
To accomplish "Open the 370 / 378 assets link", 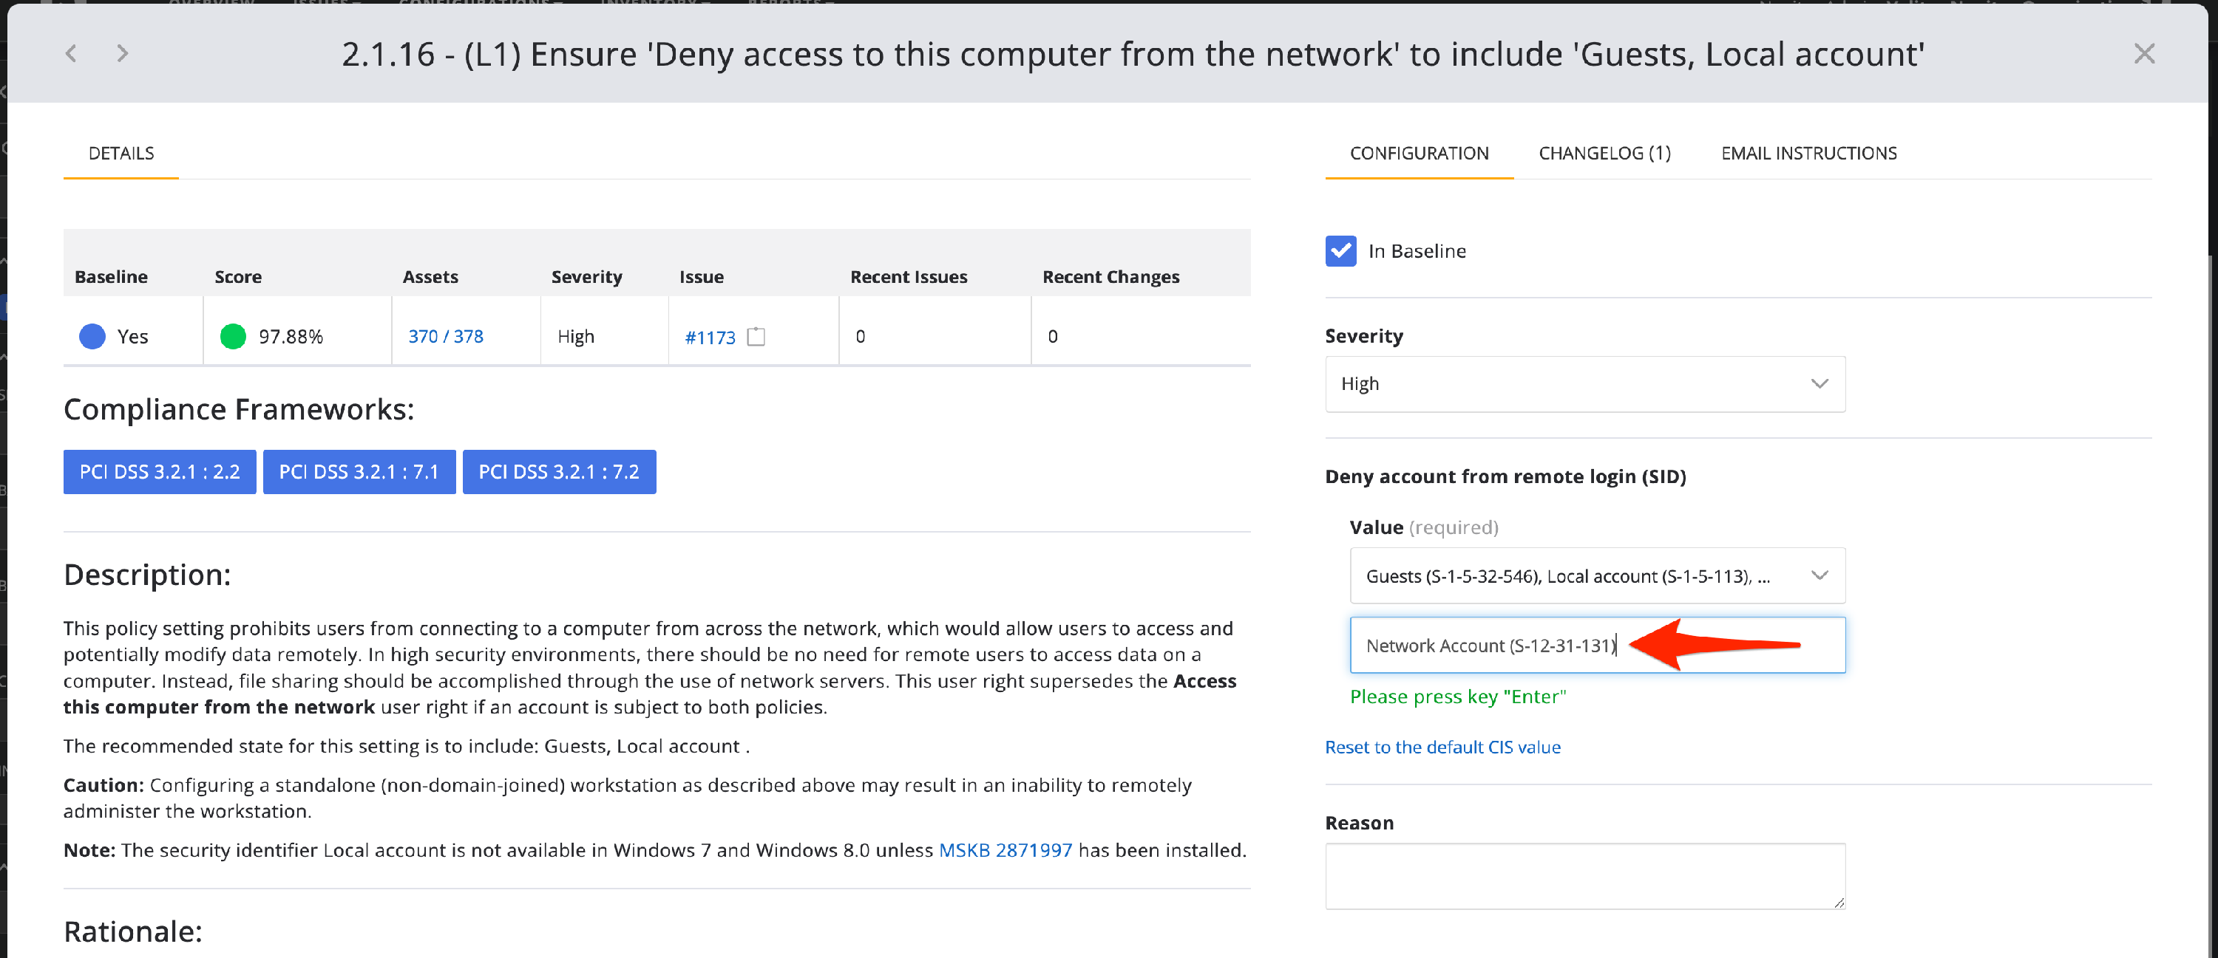I will click(x=445, y=336).
